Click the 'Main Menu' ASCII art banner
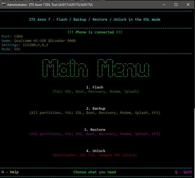 click(96, 68)
